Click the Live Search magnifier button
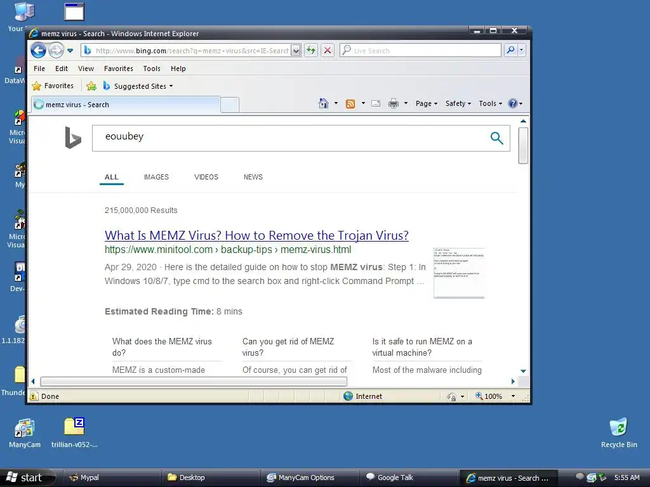The height and width of the screenshot is (487, 650). click(511, 51)
